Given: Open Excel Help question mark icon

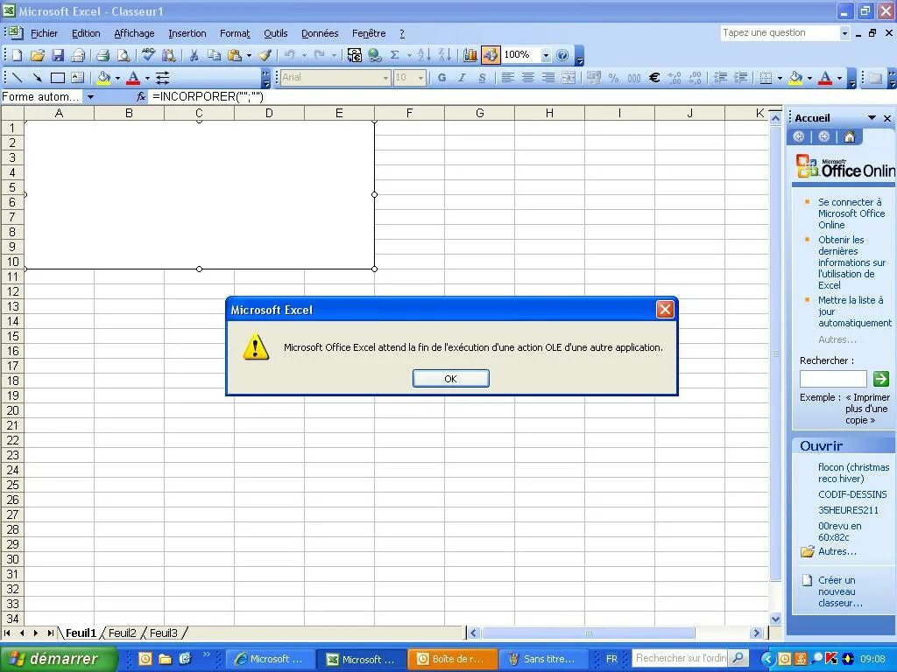Looking at the screenshot, I should point(562,55).
